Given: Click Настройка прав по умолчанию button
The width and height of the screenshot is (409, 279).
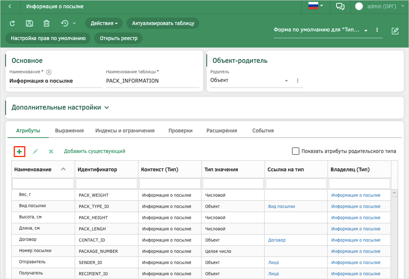Looking at the screenshot, I should 48,38.
